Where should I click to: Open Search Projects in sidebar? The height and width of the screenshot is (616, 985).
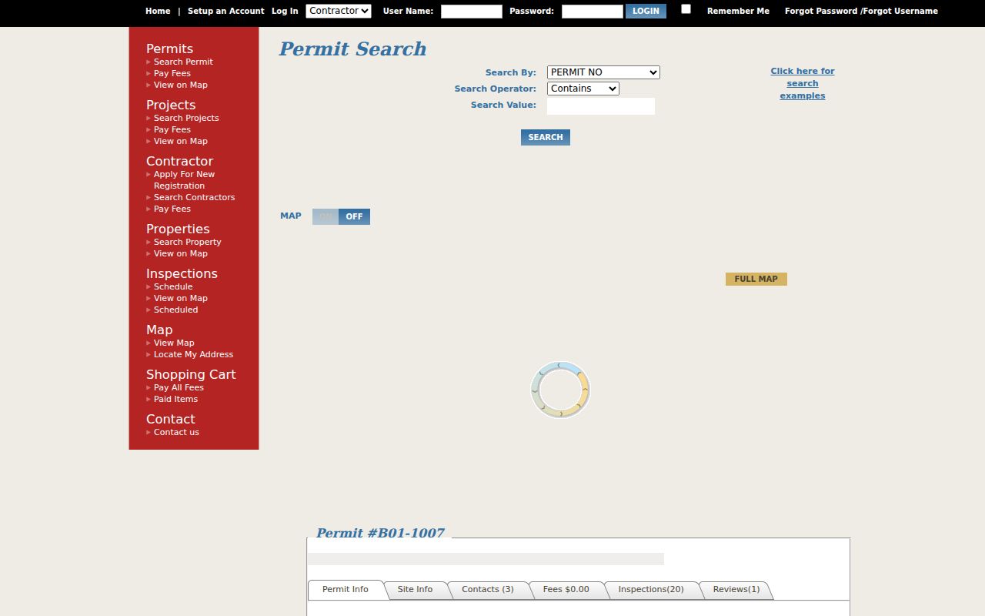[186, 118]
